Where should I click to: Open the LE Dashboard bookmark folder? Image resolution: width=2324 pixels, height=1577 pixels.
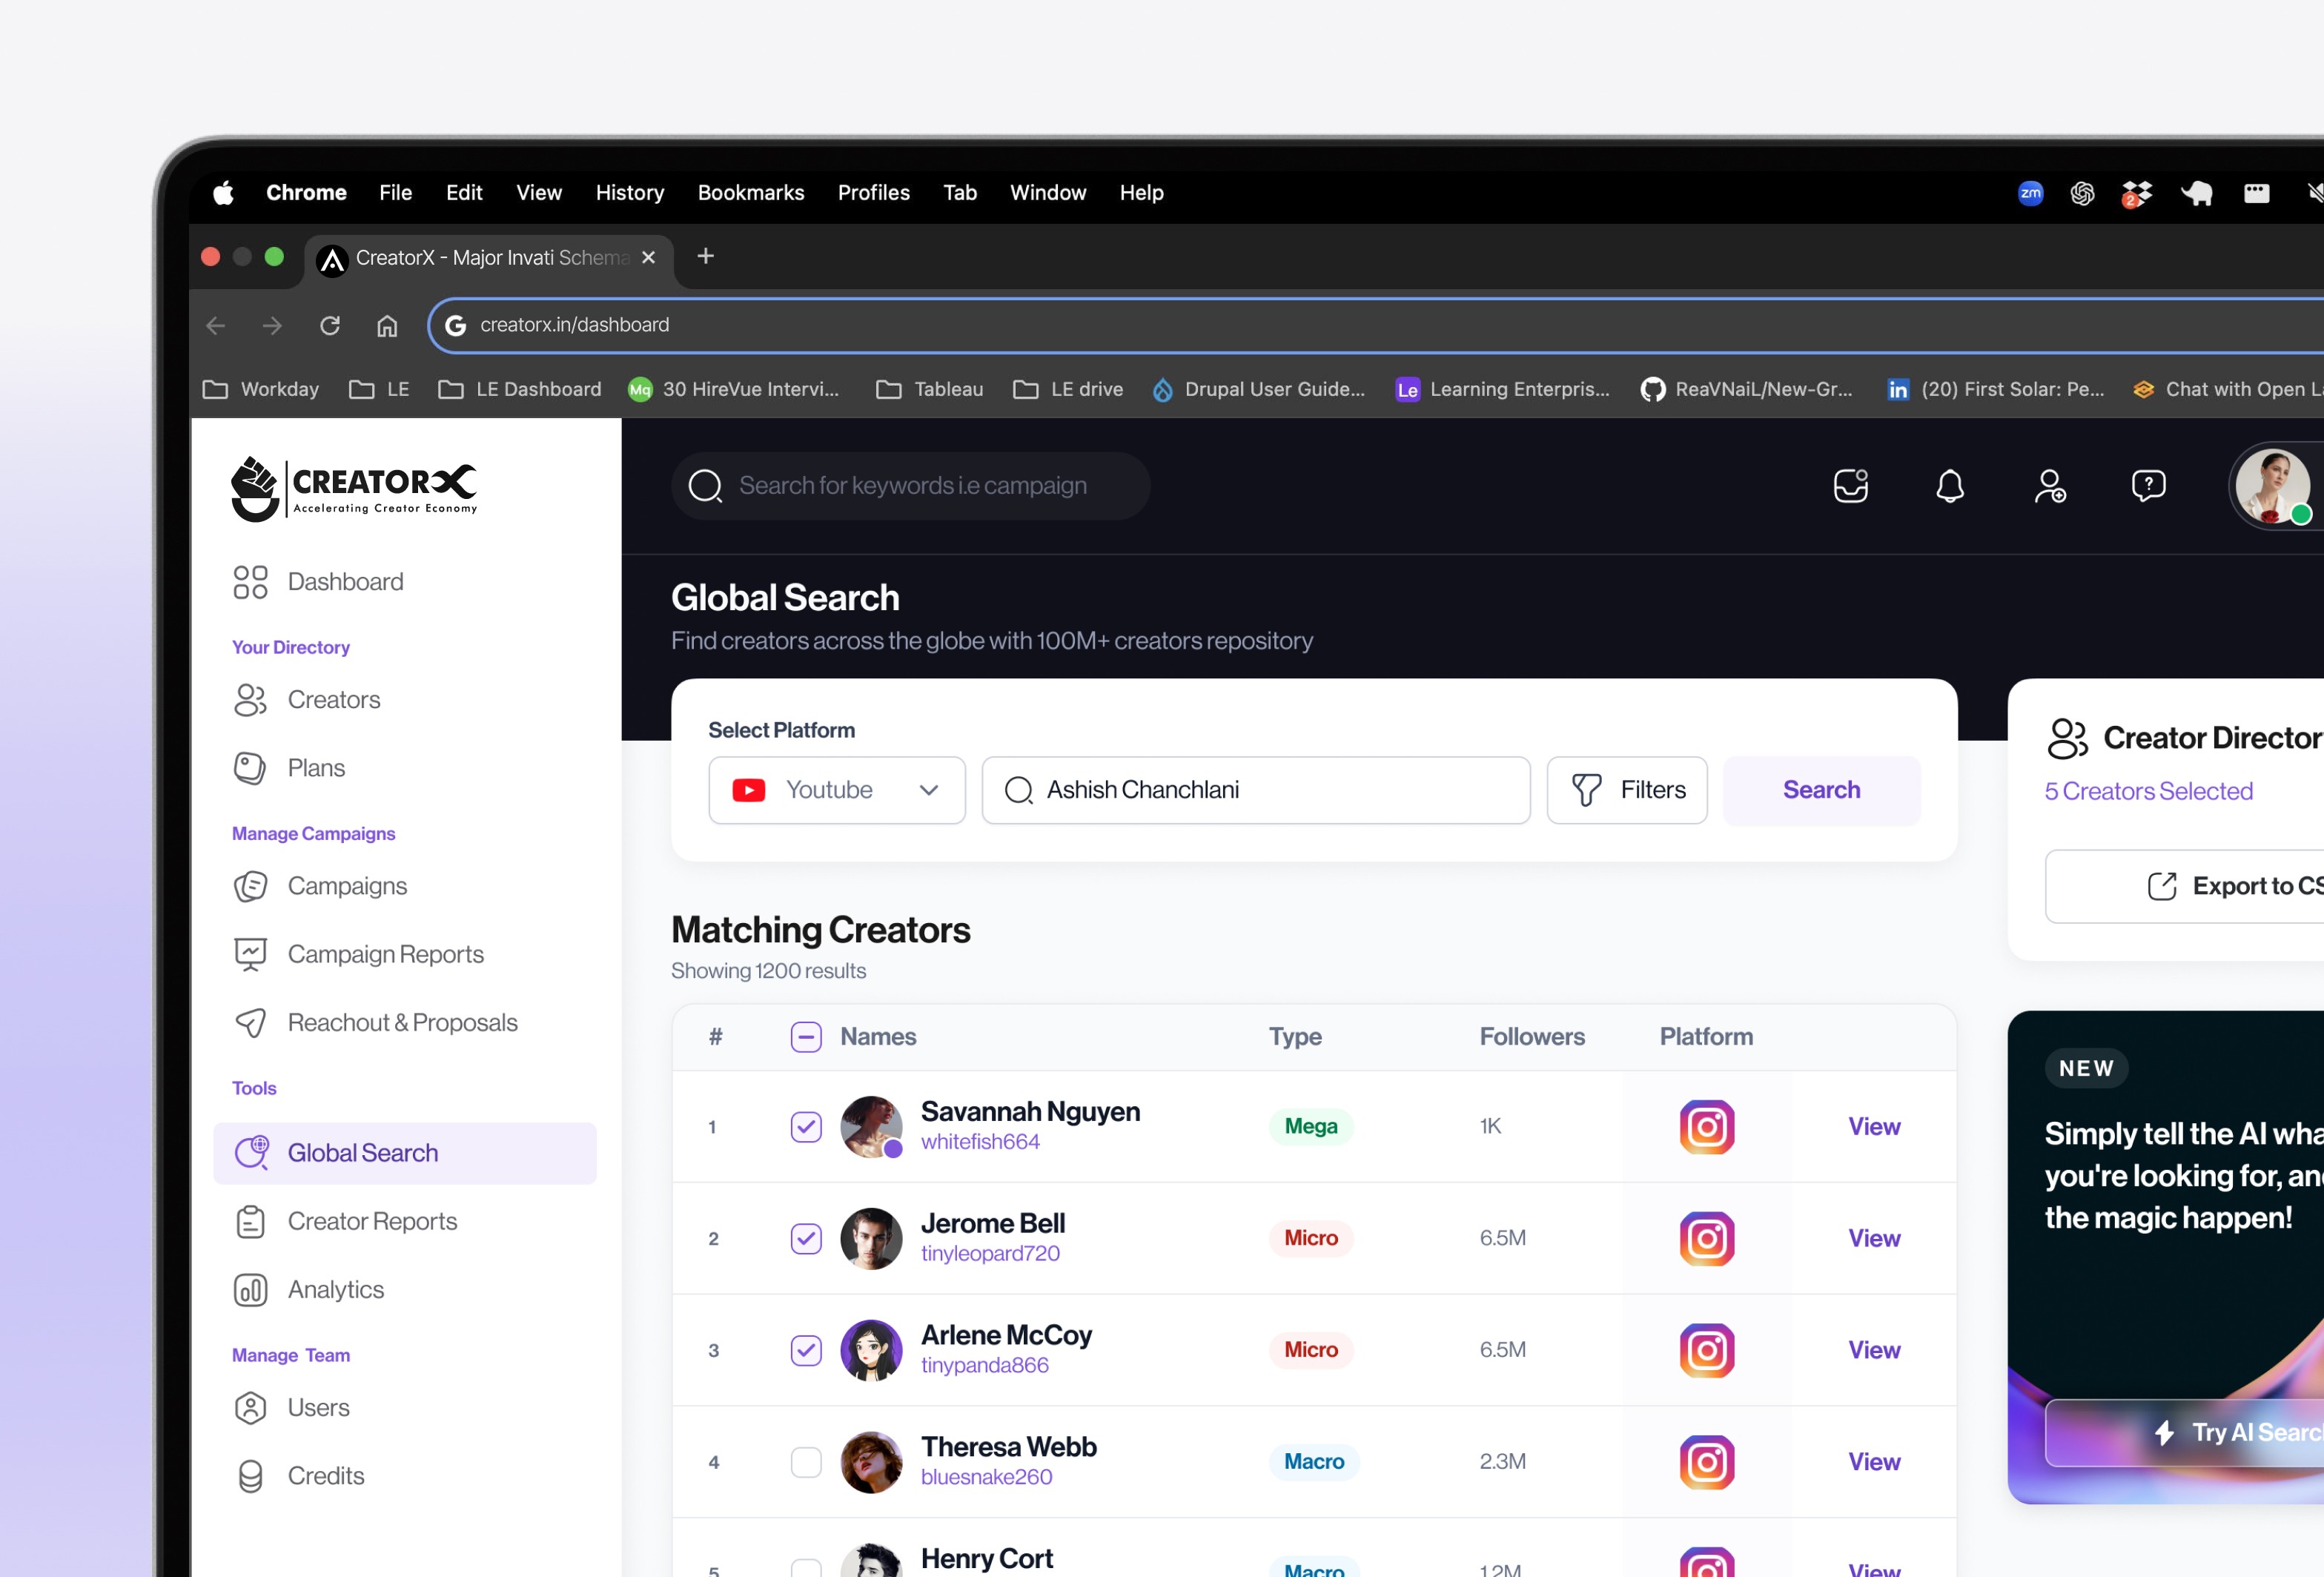(x=520, y=390)
